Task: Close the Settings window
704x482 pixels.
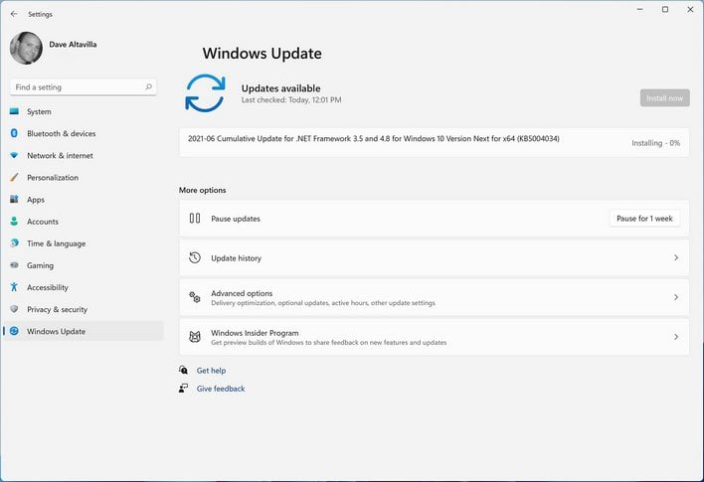Action: click(x=690, y=9)
